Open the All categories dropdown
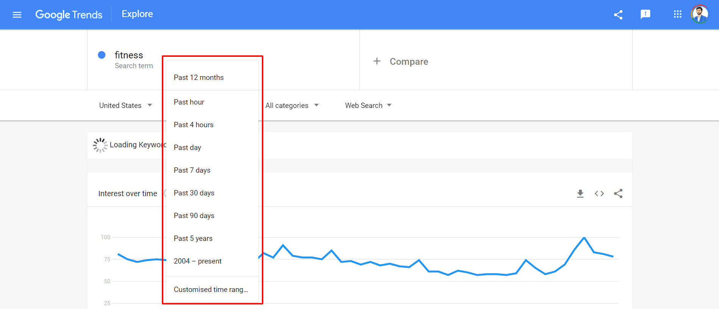The width and height of the screenshot is (719, 309). (x=292, y=105)
